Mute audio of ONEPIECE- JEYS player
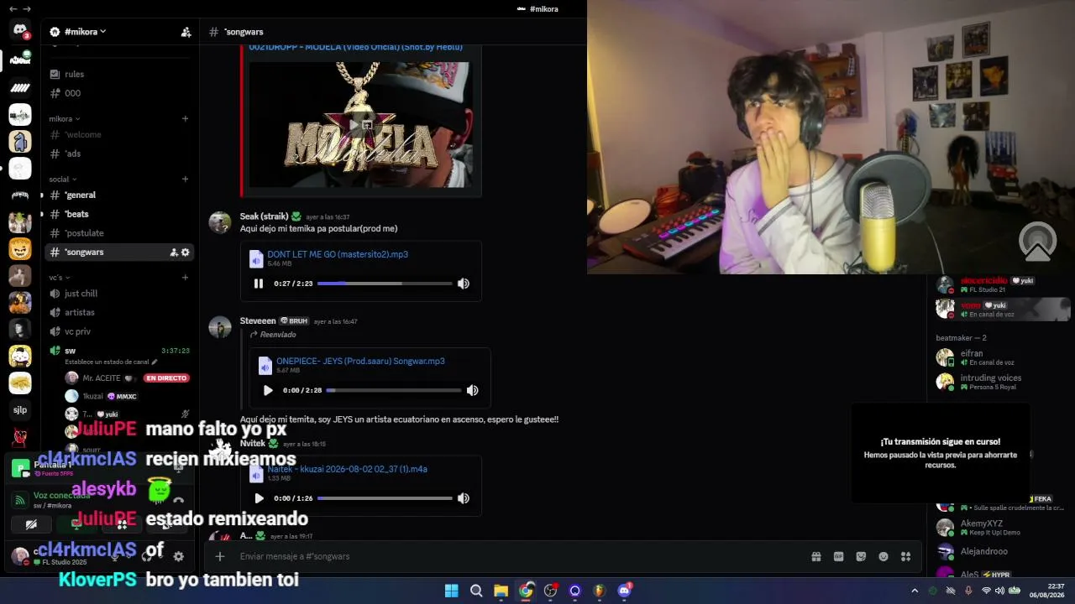The width and height of the screenshot is (1075, 604). coord(473,390)
